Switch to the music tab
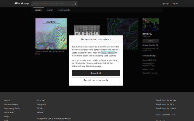The height and width of the screenshot is (121, 194). tap(38, 10)
